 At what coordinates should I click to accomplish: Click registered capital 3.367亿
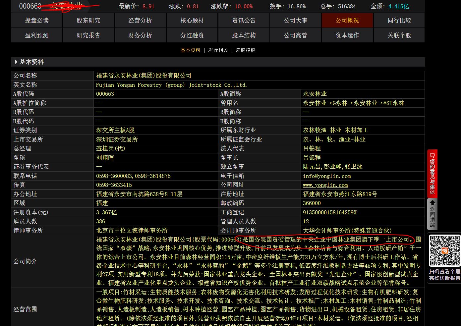tap(106, 212)
